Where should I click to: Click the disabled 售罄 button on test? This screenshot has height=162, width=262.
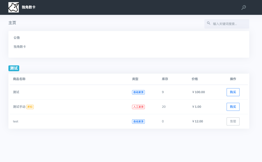(x=233, y=121)
